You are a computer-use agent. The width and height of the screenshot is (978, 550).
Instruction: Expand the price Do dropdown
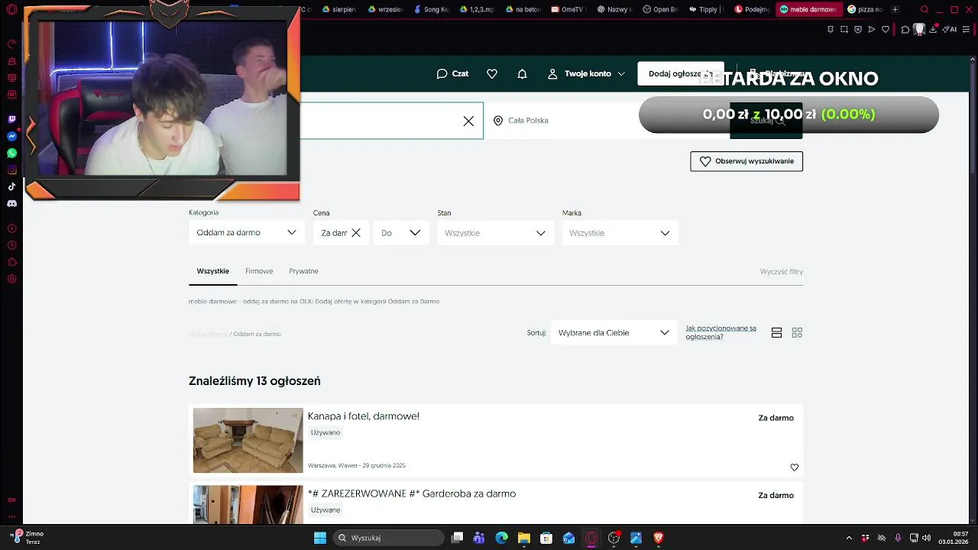(x=401, y=233)
